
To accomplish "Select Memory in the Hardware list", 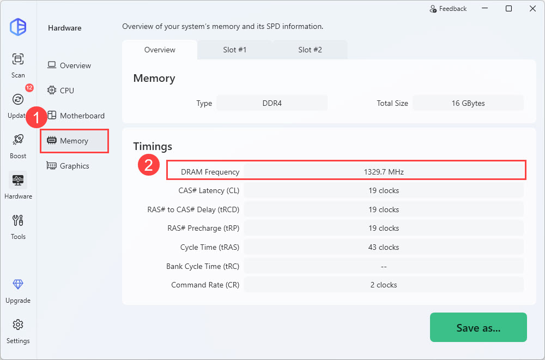I will tap(74, 141).
